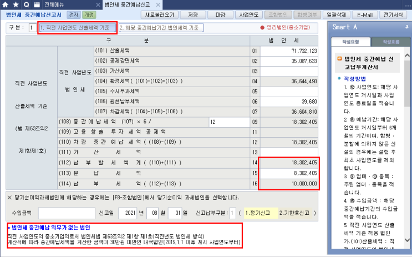Click the Smart A panel scroll-up arrow

coord(407,56)
